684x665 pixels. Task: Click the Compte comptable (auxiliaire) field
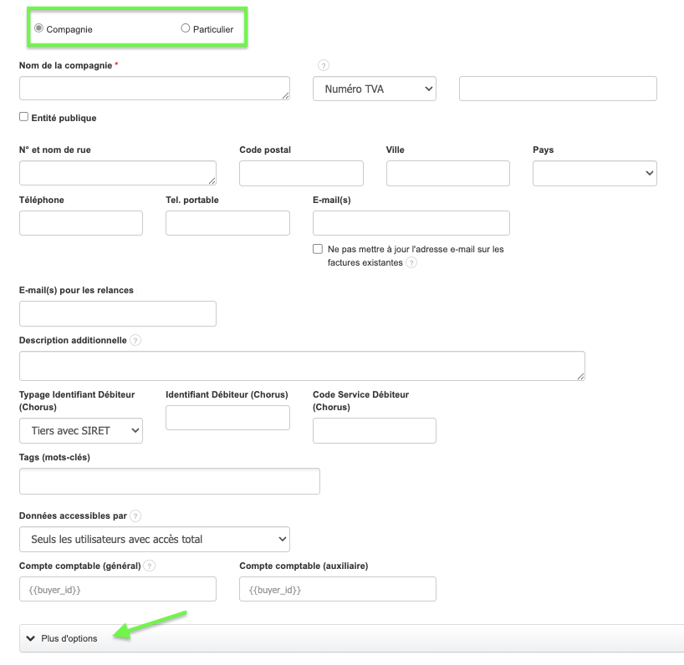(338, 589)
